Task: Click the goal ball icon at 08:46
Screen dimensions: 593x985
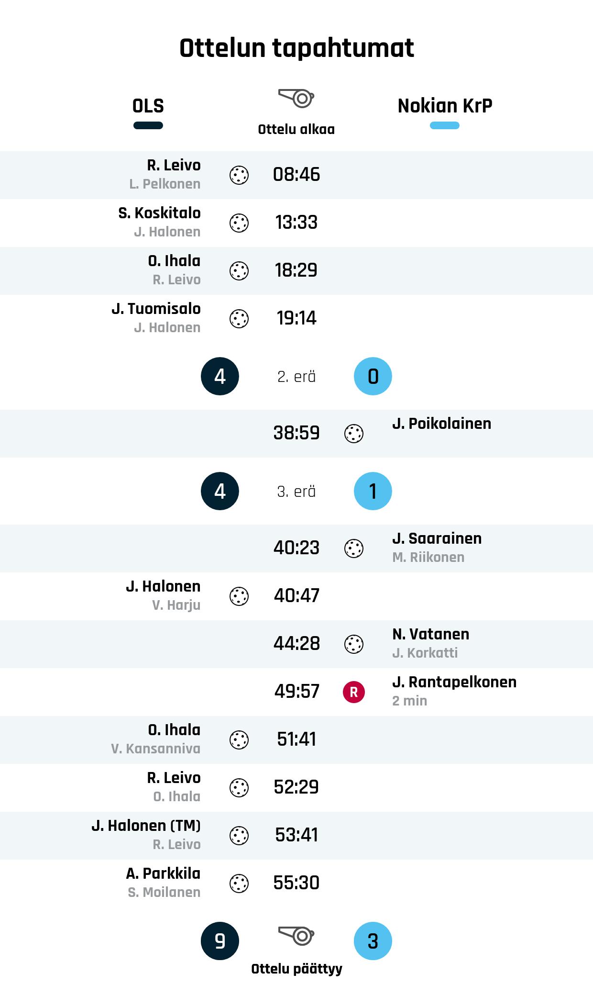Action: 239,175
